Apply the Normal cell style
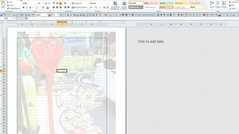The image size is (239, 134). [x=136, y=3]
